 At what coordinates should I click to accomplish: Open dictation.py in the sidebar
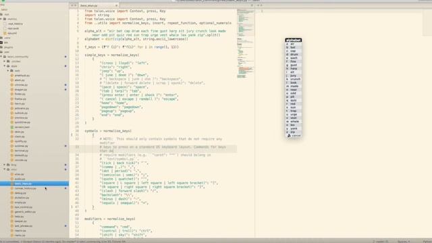(22, 198)
